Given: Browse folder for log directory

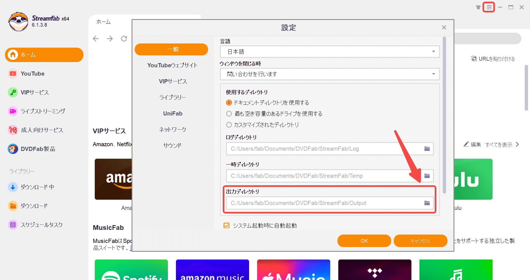Looking at the screenshot, I should coord(427,149).
